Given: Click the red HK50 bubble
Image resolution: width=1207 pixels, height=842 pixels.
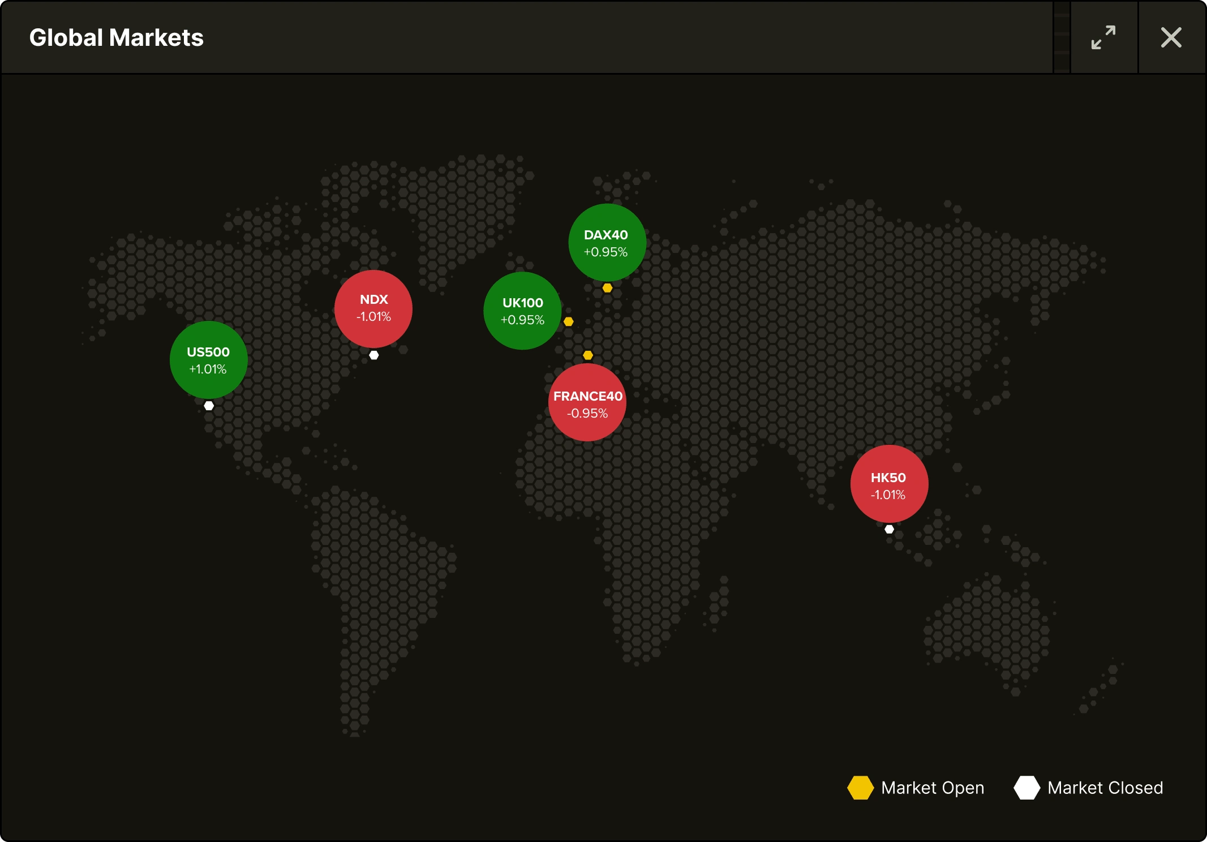Looking at the screenshot, I should click(889, 484).
